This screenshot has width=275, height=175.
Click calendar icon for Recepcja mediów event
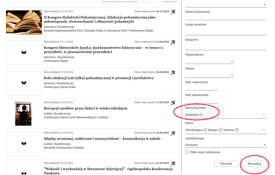[173, 103]
